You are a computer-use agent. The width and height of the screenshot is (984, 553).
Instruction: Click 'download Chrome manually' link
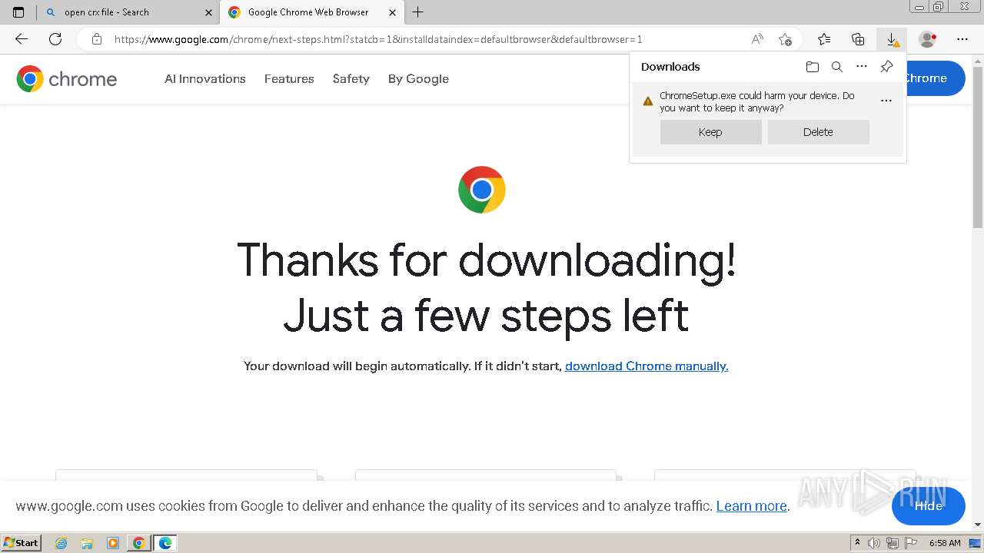(x=647, y=366)
